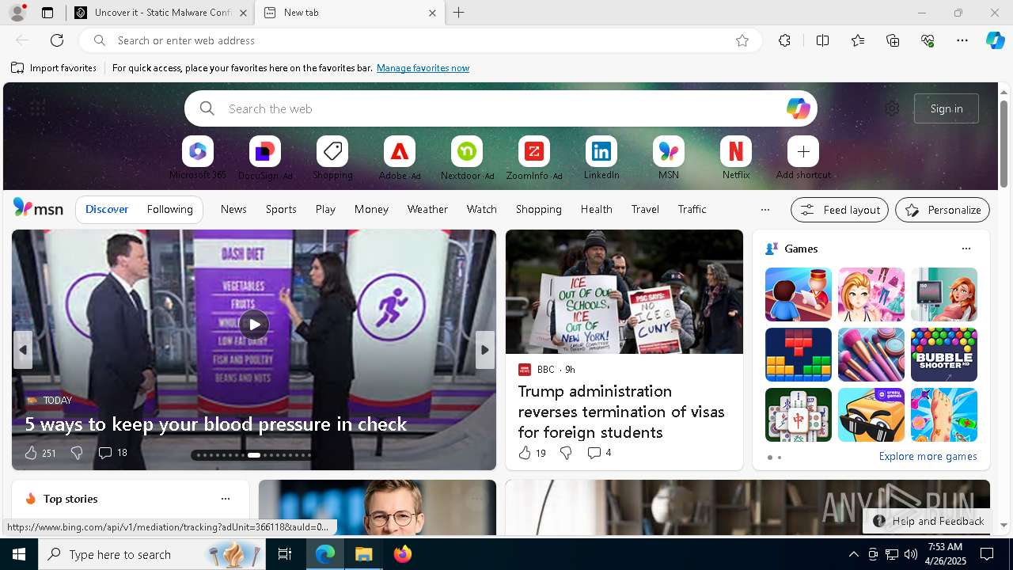Focus the Search the web field
The image size is (1013, 570).
500,108
